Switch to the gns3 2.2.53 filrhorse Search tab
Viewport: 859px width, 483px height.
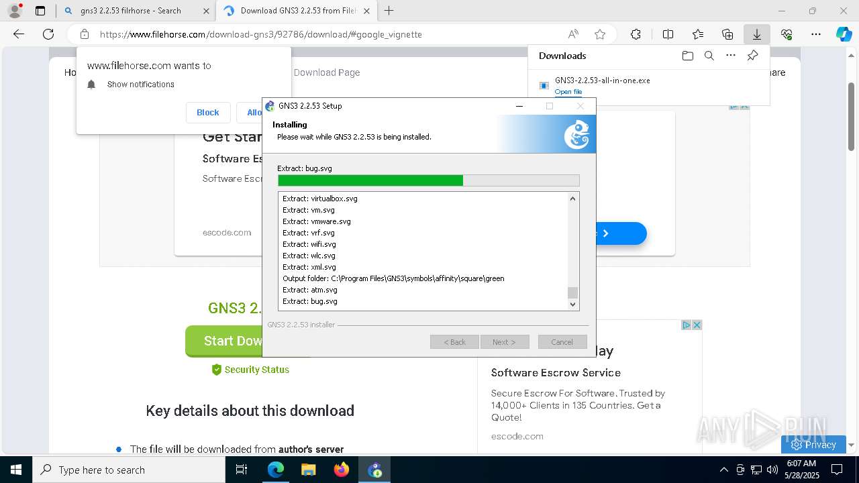pyautogui.click(x=137, y=11)
